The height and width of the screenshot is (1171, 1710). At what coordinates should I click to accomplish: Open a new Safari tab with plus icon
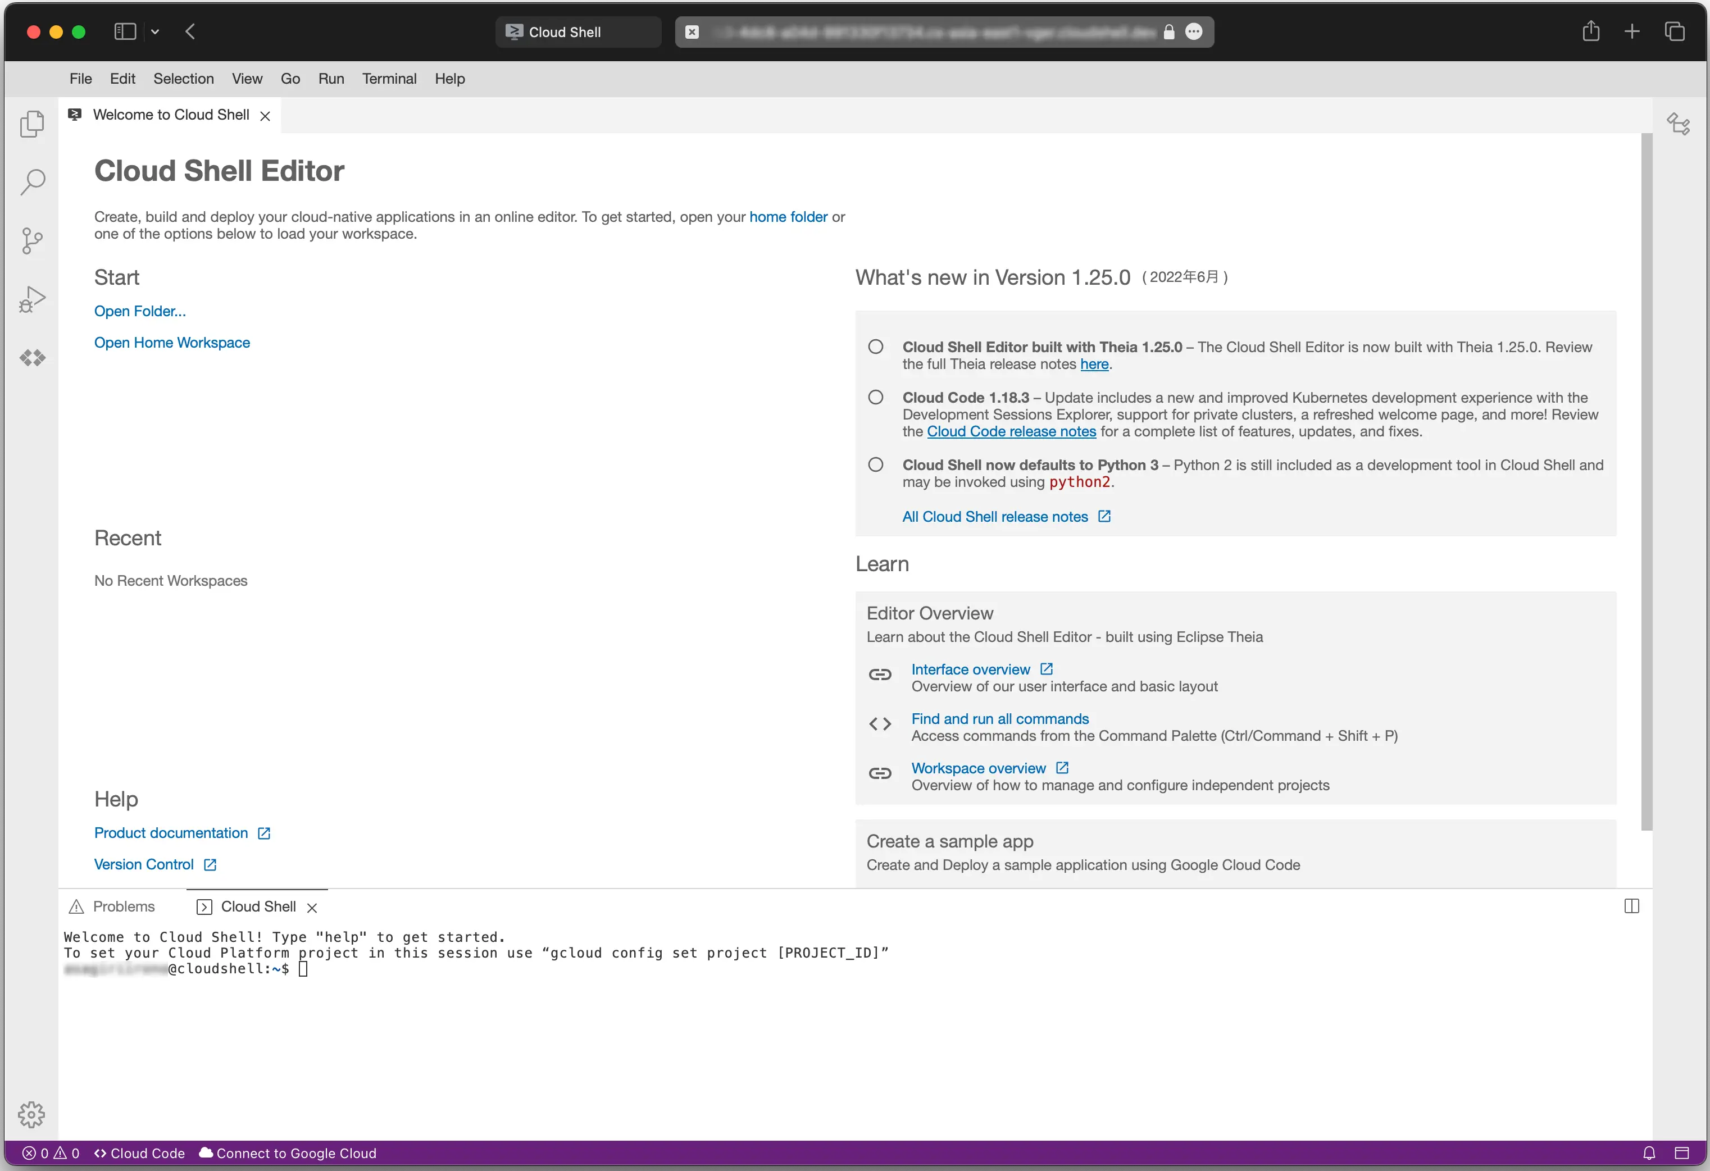[x=1632, y=31]
